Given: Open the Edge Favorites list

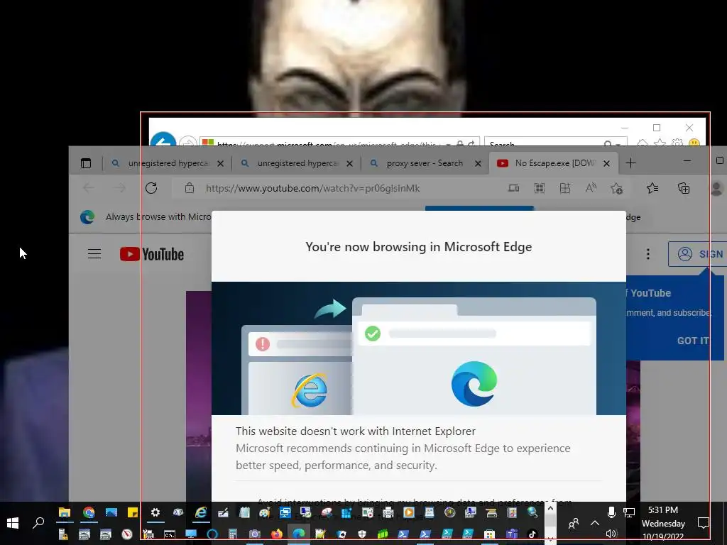Looking at the screenshot, I should click(x=652, y=188).
